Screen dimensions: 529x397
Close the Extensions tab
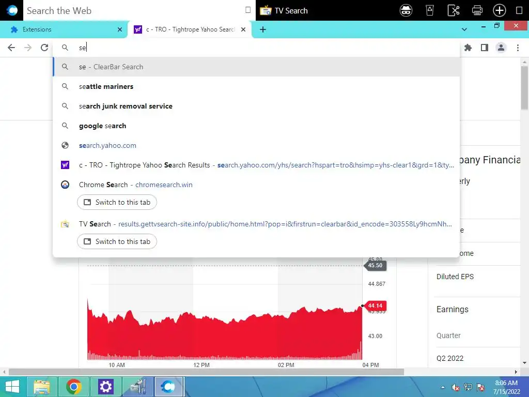coord(120,29)
